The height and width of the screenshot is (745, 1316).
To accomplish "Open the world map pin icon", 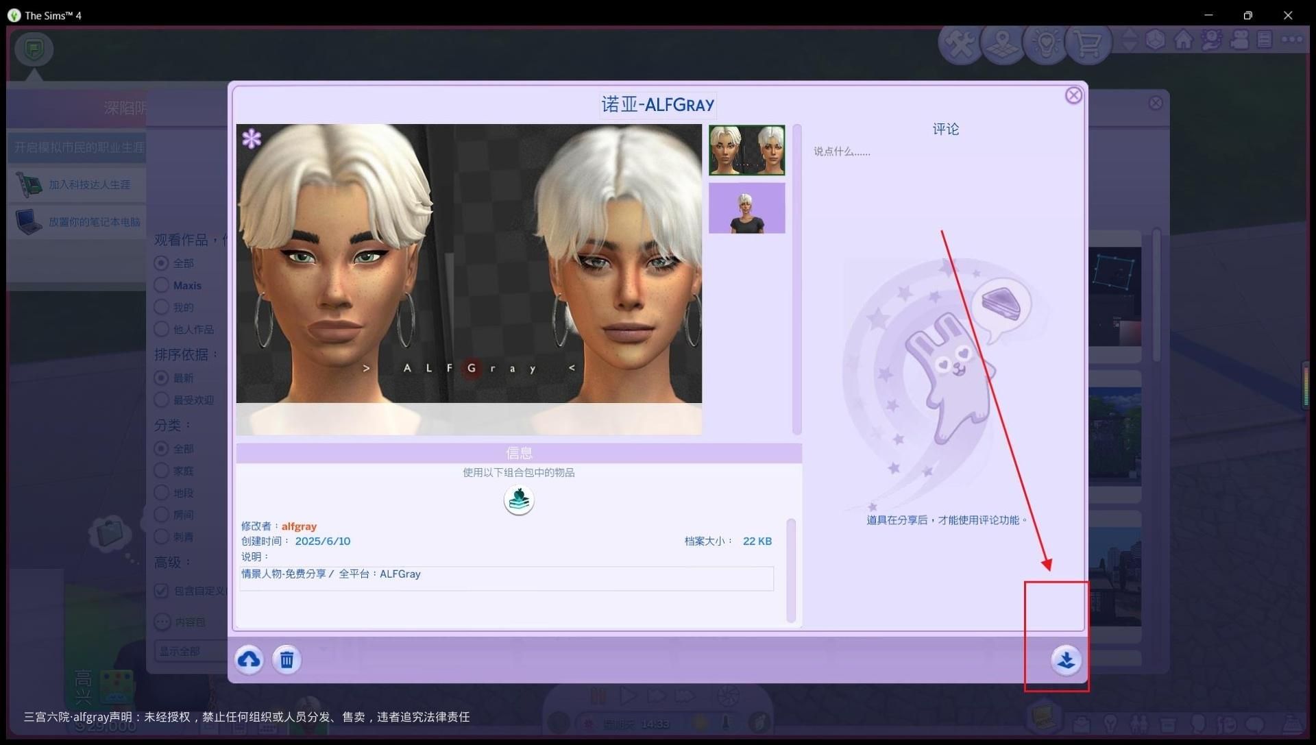I will point(1002,44).
